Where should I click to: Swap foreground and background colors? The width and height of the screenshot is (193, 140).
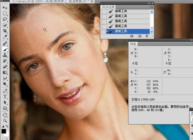(x=7, y=126)
